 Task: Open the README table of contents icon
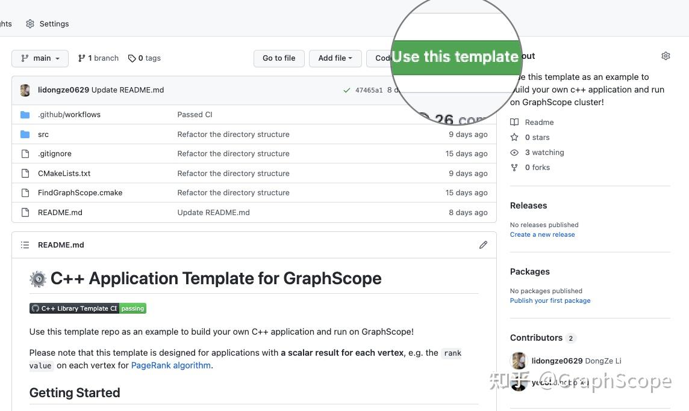click(25, 245)
